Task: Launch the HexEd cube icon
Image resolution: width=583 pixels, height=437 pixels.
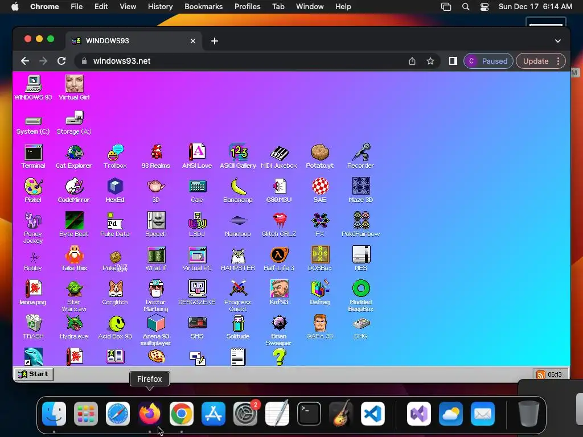Action: click(x=115, y=190)
